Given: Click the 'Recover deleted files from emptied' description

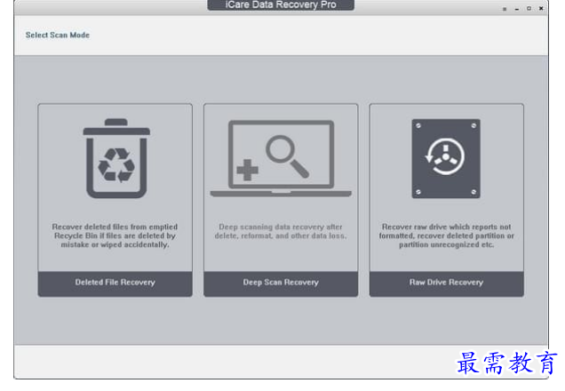Looking at the screenshot, I should coord(115,235).
